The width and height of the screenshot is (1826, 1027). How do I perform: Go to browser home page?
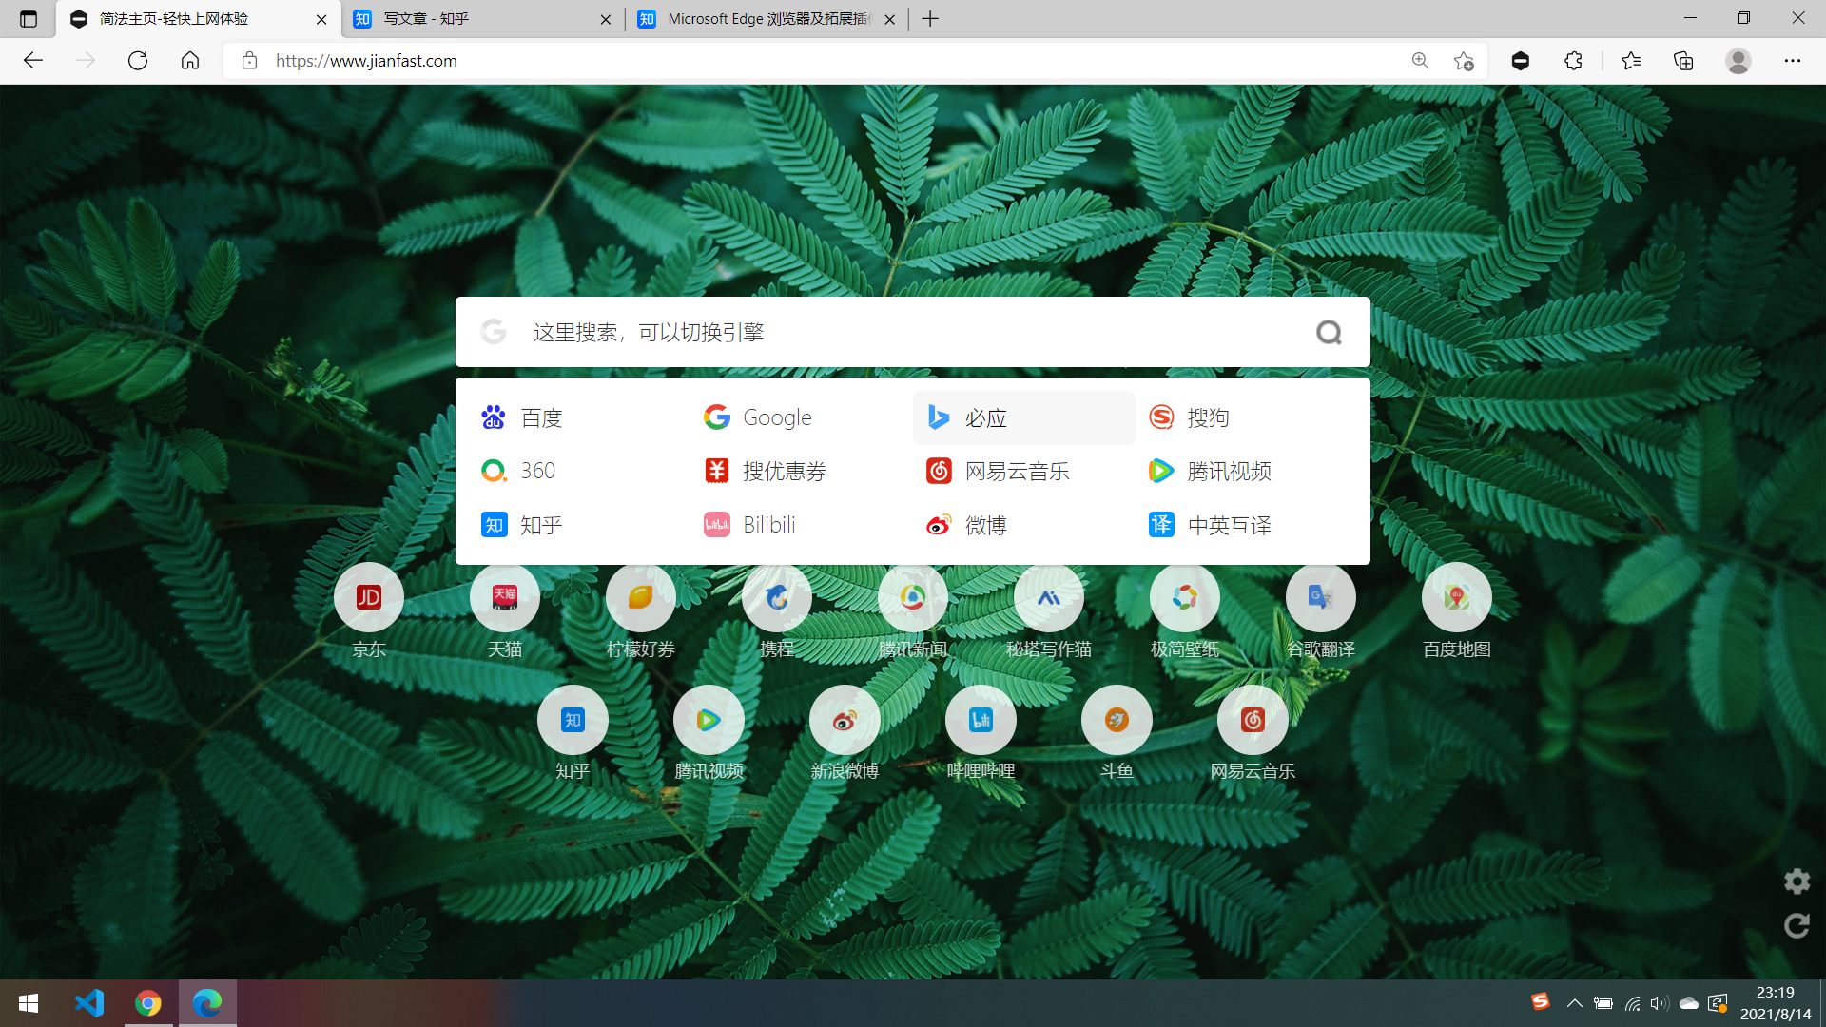[x=190, y=61]
